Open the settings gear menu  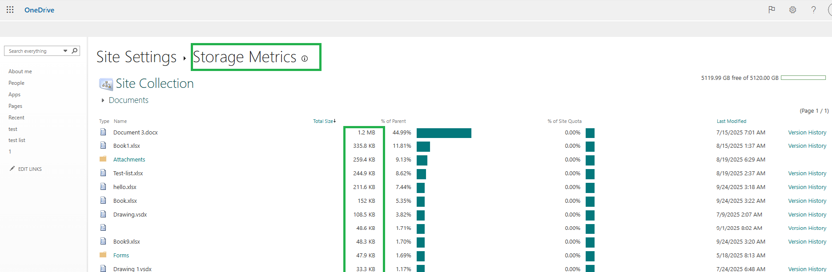pos(792,10)
